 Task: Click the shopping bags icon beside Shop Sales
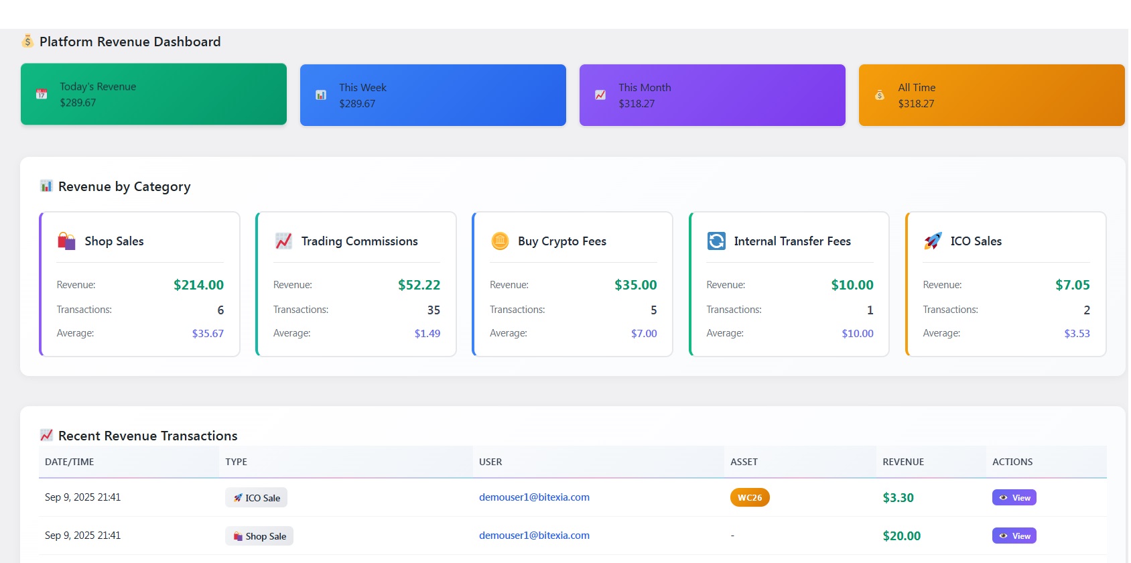click(x=66, y=241)
